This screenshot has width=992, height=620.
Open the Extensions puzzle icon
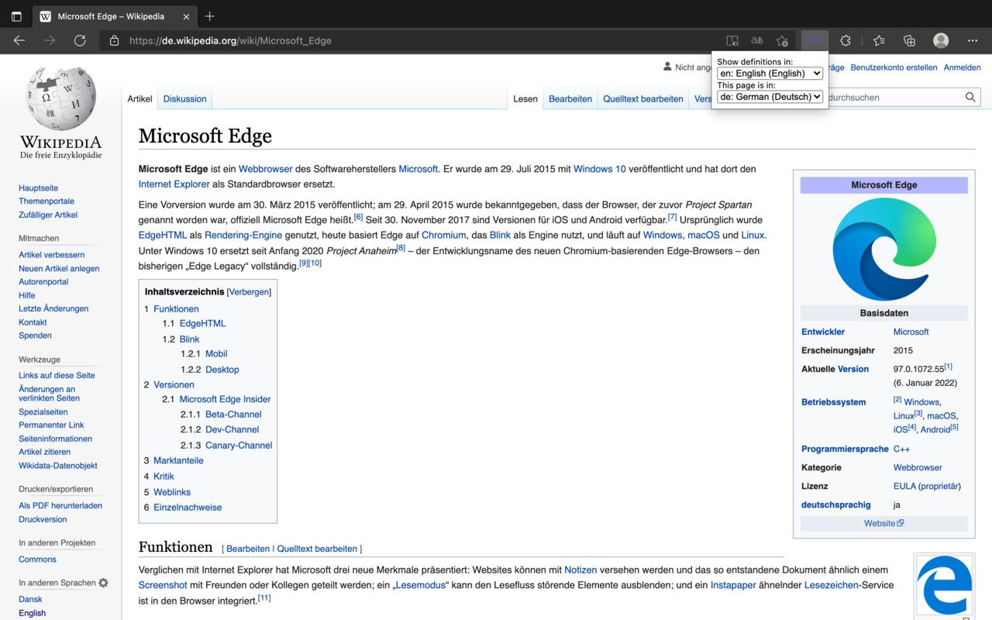tap(846, 41)
